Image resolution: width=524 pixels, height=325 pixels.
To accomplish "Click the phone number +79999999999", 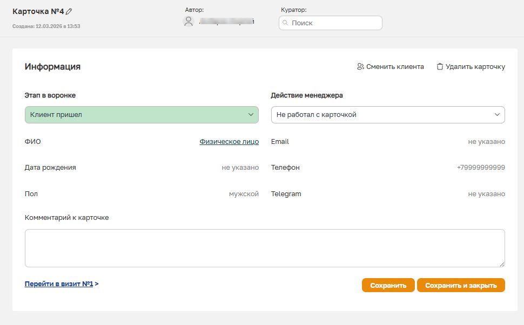I will point(481,168).
